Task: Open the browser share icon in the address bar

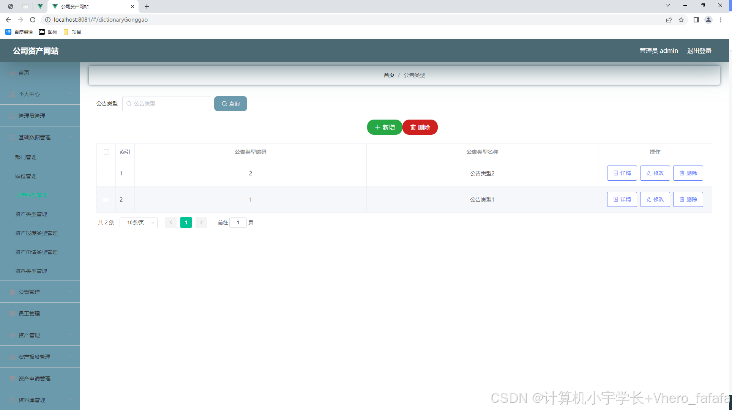Action: click(x=669, y=20)
